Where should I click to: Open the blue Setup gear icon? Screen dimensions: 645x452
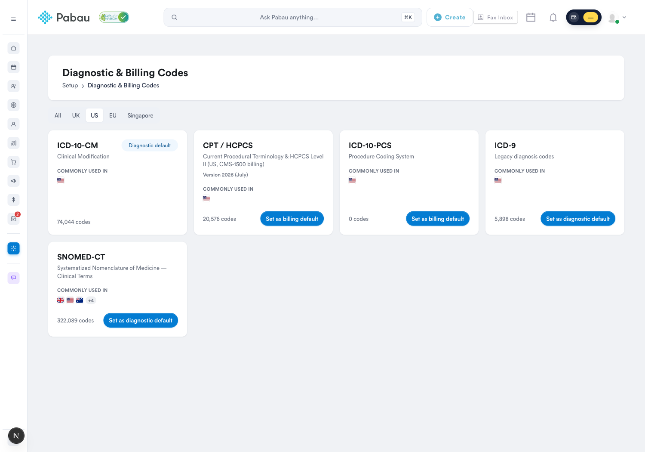point(13,248)
